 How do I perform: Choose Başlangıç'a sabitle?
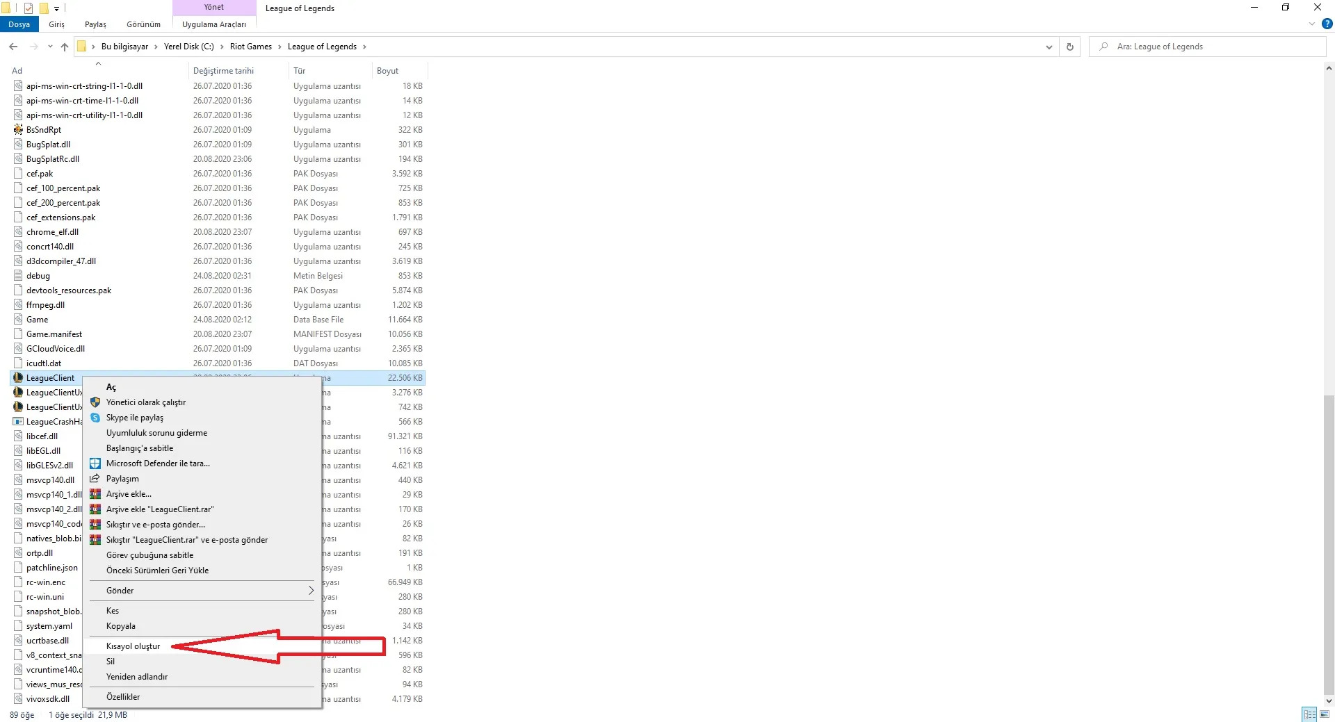pos(140,448)
